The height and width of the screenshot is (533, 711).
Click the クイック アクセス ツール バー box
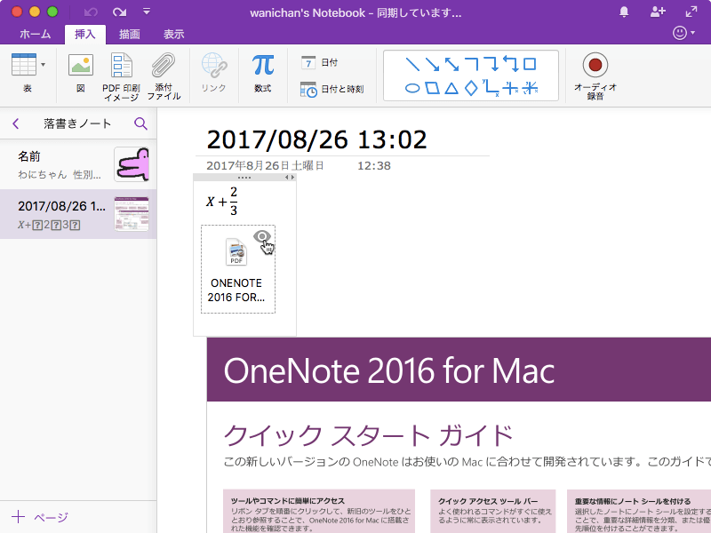tap(493, 511)
